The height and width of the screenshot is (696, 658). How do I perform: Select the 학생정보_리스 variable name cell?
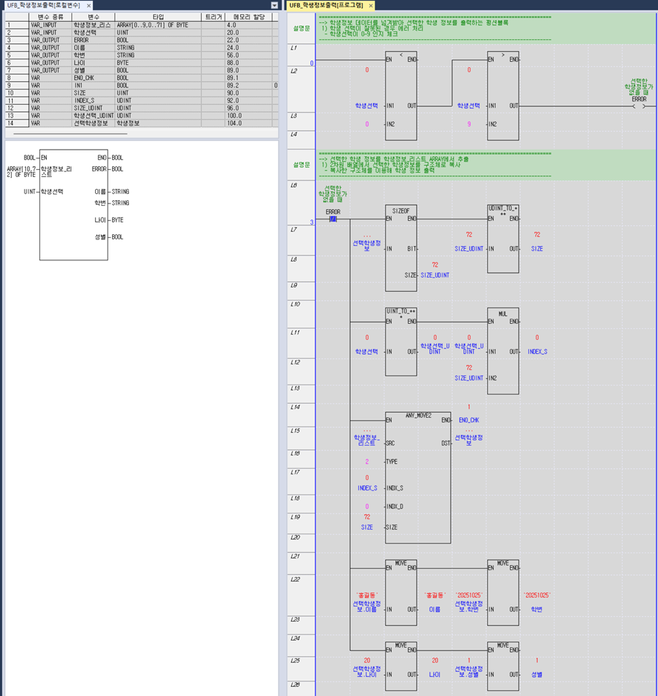pos(93,25)
